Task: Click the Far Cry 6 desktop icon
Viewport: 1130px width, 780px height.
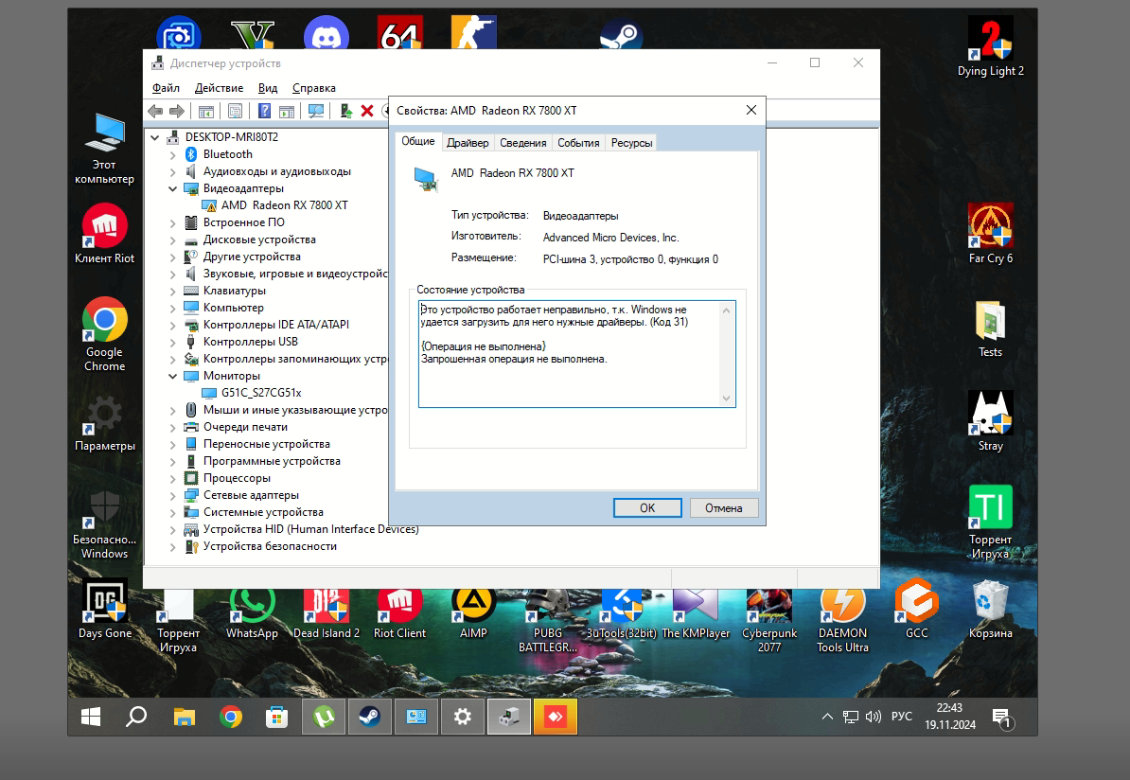Action: pyautogui.click(x=990, y=235)
